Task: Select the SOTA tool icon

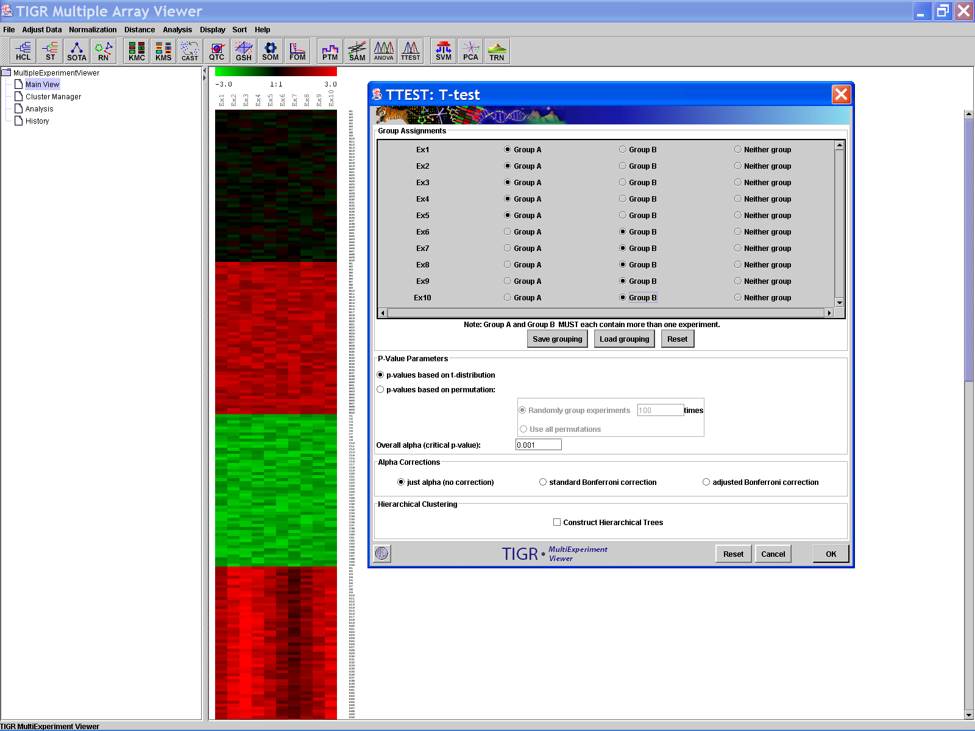Action: click(77, 51)
